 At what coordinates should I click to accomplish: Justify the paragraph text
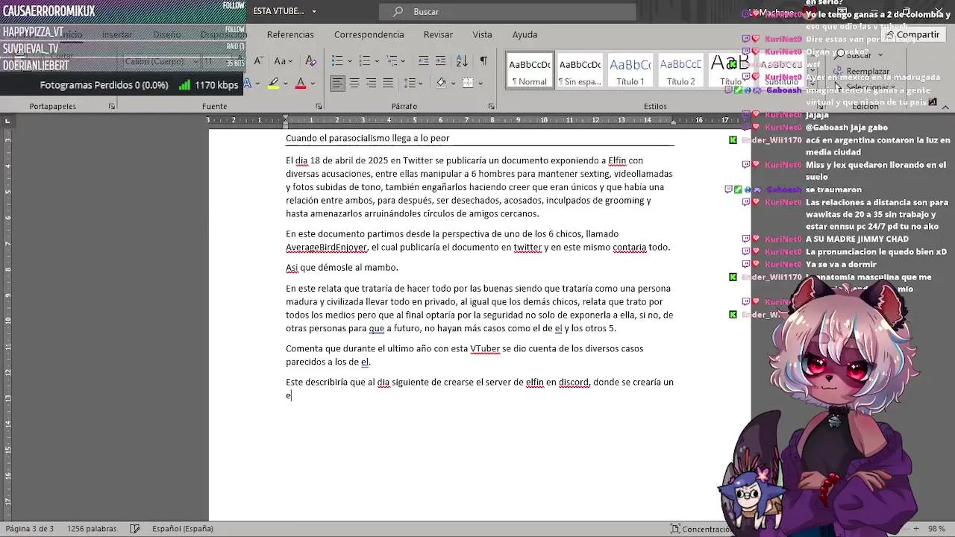point(388,84)
